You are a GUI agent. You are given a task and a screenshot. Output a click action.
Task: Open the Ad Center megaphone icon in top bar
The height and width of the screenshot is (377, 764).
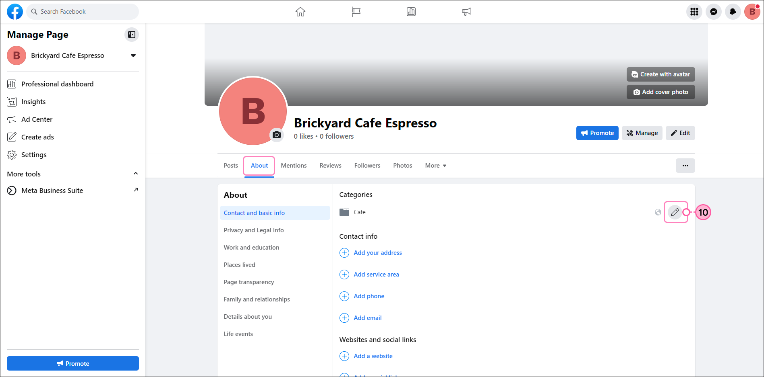[x=466, y=12]
